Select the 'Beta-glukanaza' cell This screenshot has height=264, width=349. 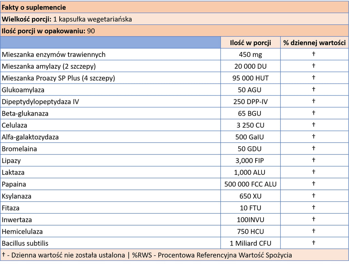point(110,113)
